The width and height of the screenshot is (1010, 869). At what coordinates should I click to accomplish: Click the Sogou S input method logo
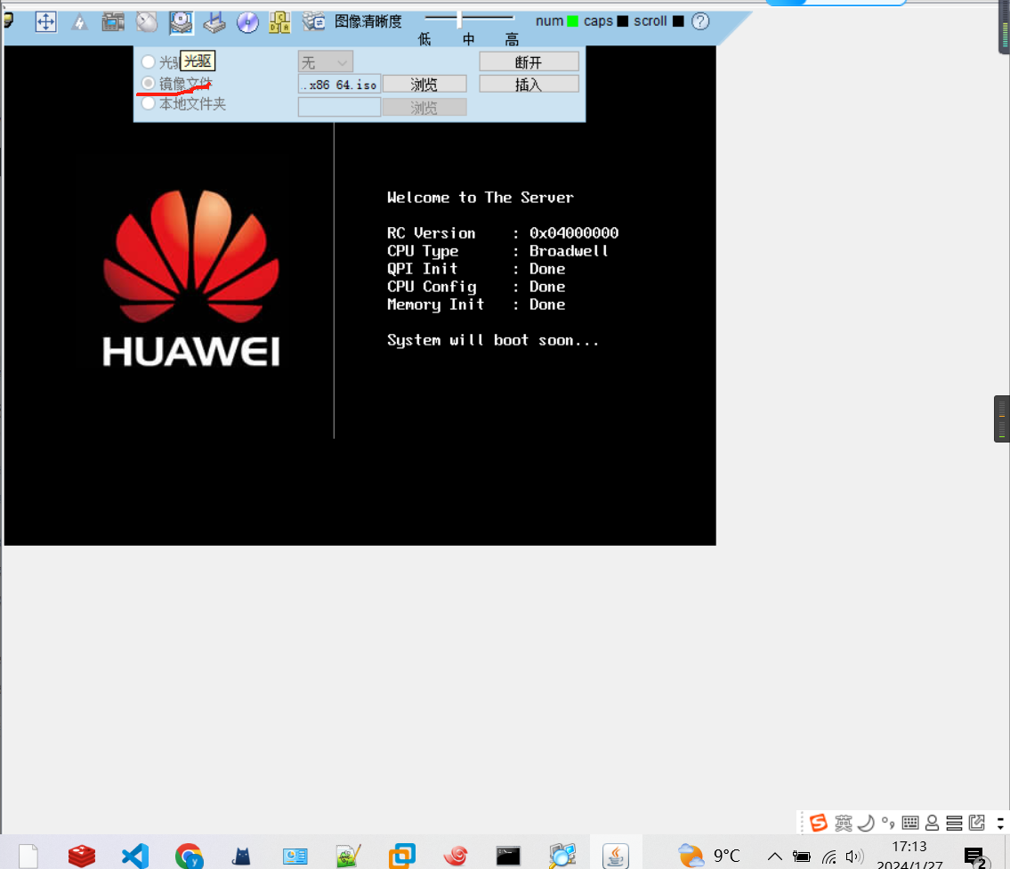point(819,823)
